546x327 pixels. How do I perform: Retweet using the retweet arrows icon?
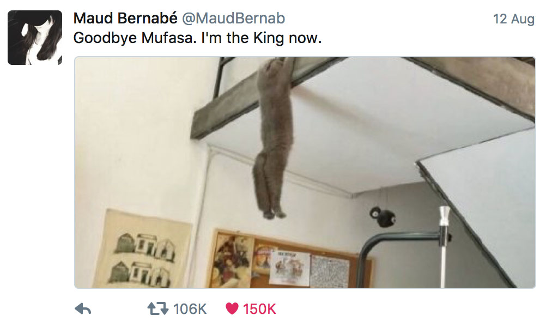[x=157, y=309]
